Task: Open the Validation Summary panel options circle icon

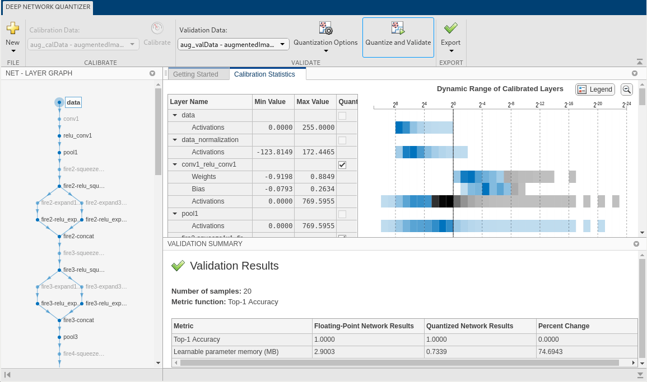Action: (636, 243)
